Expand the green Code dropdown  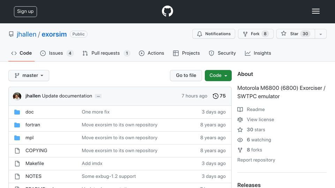(218, 76)
